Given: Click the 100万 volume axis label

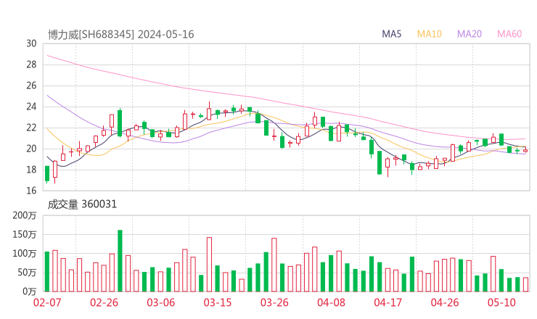Looking at the screenshot, I should point(25,254).
